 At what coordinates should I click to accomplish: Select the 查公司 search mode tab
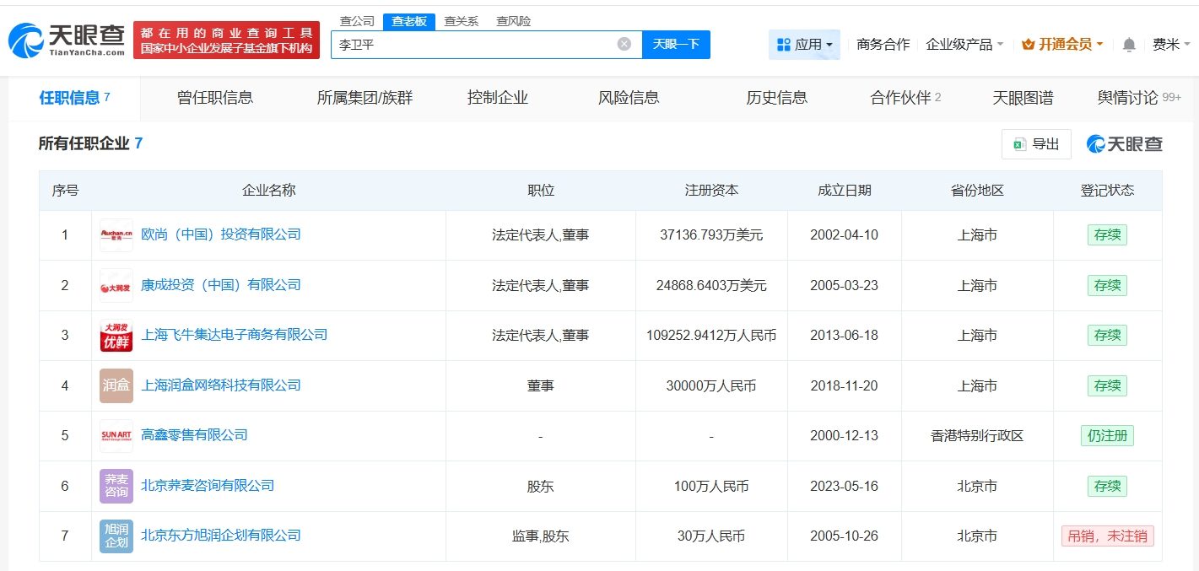click(x=356, y=21)
